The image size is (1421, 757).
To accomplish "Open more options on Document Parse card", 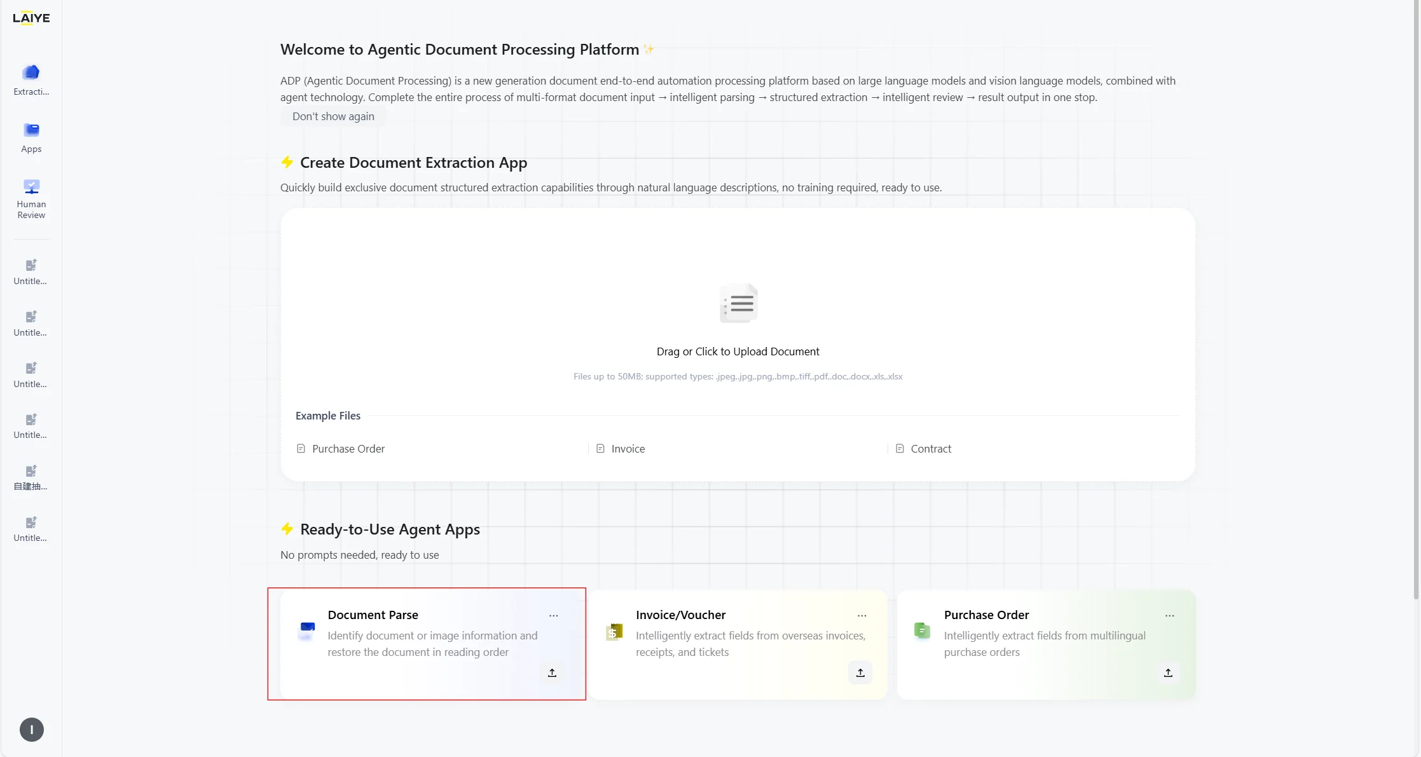I will point(554,615).
